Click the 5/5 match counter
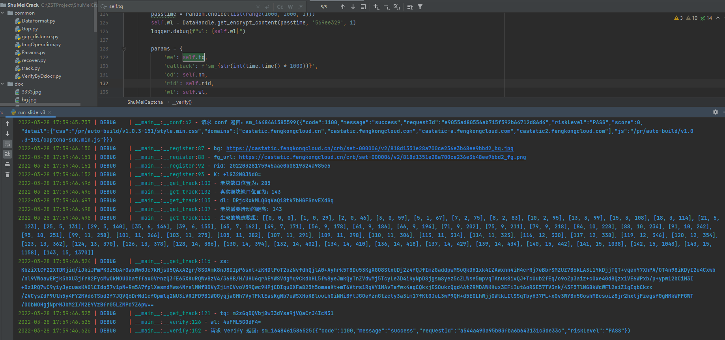This screenshot has height=340, width=725. pyautogui.click(x=324, y=7)
